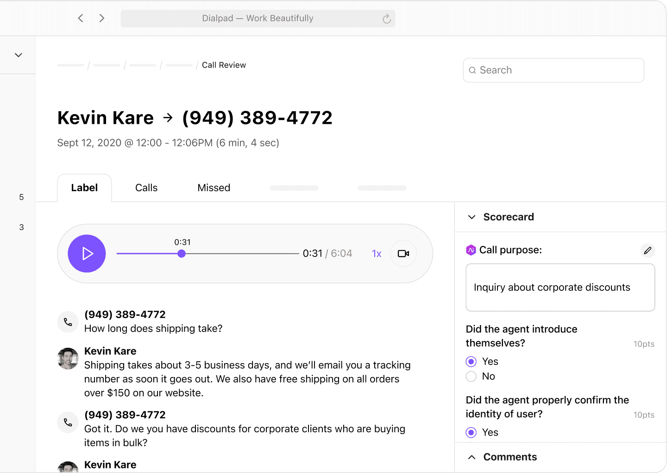Click the back navigation arrow
Viewport: 667px width, 473px height.
(x=80, y=18)
